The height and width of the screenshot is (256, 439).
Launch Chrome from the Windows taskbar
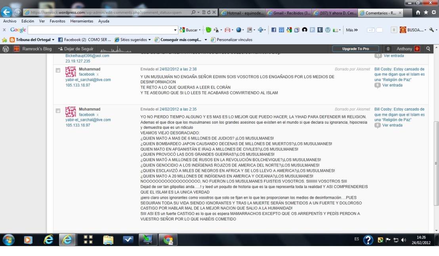pyautogui.click(x=168, y=240)
